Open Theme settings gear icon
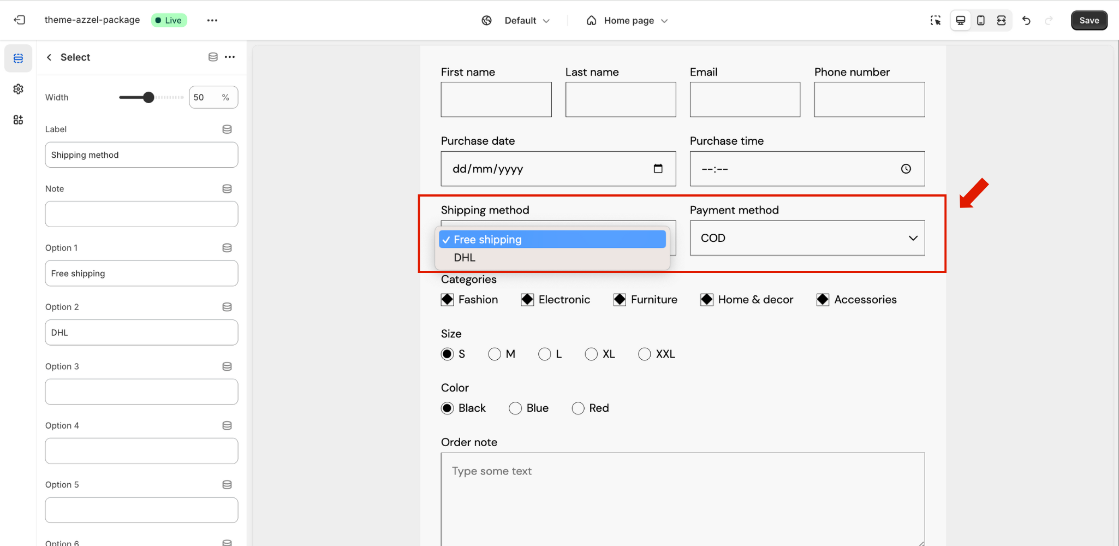The image size is (1119, 546). (18, 89)
